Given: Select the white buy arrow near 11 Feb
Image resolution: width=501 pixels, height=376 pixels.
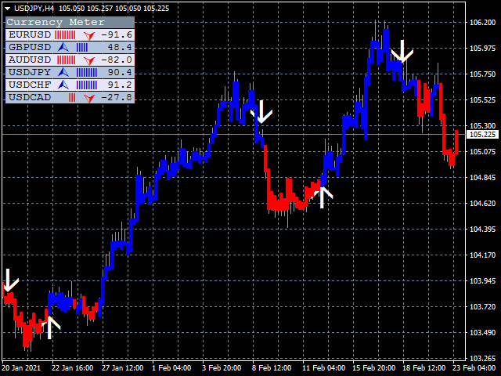Looking at the screenshot, I should pyautogui.click(x=323, y=194).
